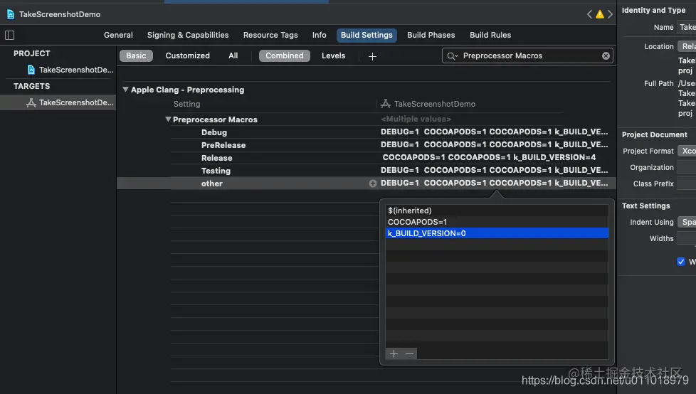Collapse the Preprocessor Macros setting row

168,119
